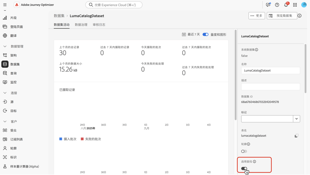Click the 更多 button
The image size is (310, 175).
coord(257,16)
